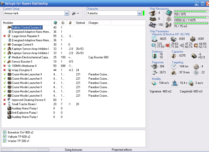Uncheck Breserker SW-900 x2 drone
209x152 pixels.
click(x=5, y=132)
